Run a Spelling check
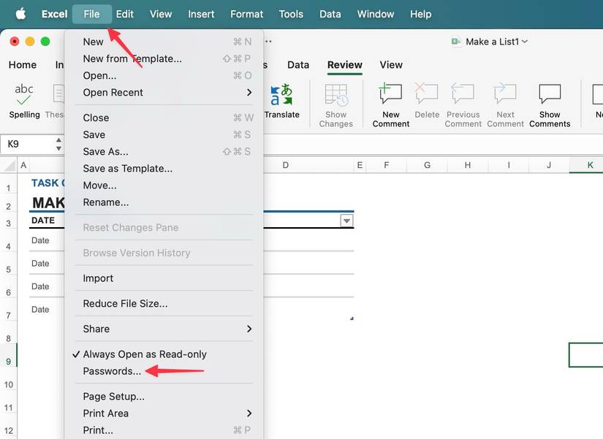The height and width of the screenshot is (439, 603). tap(24, 102)
